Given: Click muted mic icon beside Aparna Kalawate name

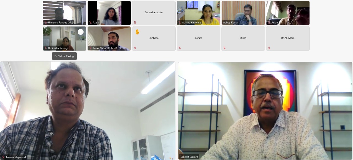Looking at the screenshot, I should 180,22.
